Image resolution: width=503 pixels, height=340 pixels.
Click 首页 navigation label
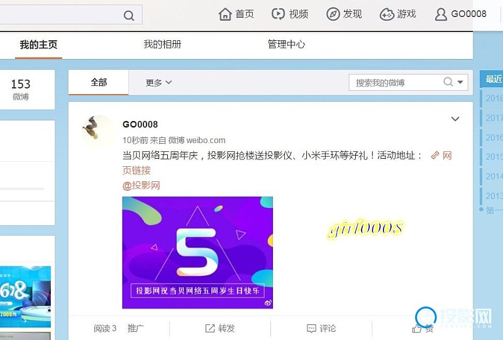(245, 14)
